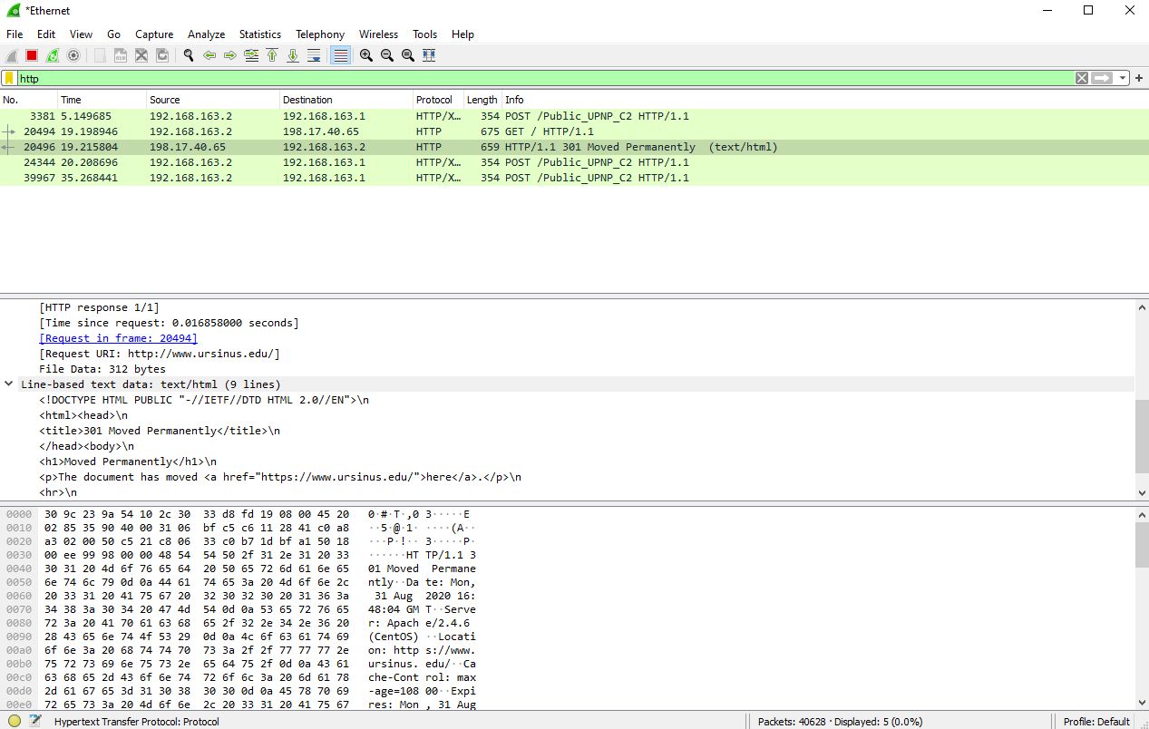Screen dimensions: 1149x729
Task: Open the Statistics menu
Action: coord(260,34)
